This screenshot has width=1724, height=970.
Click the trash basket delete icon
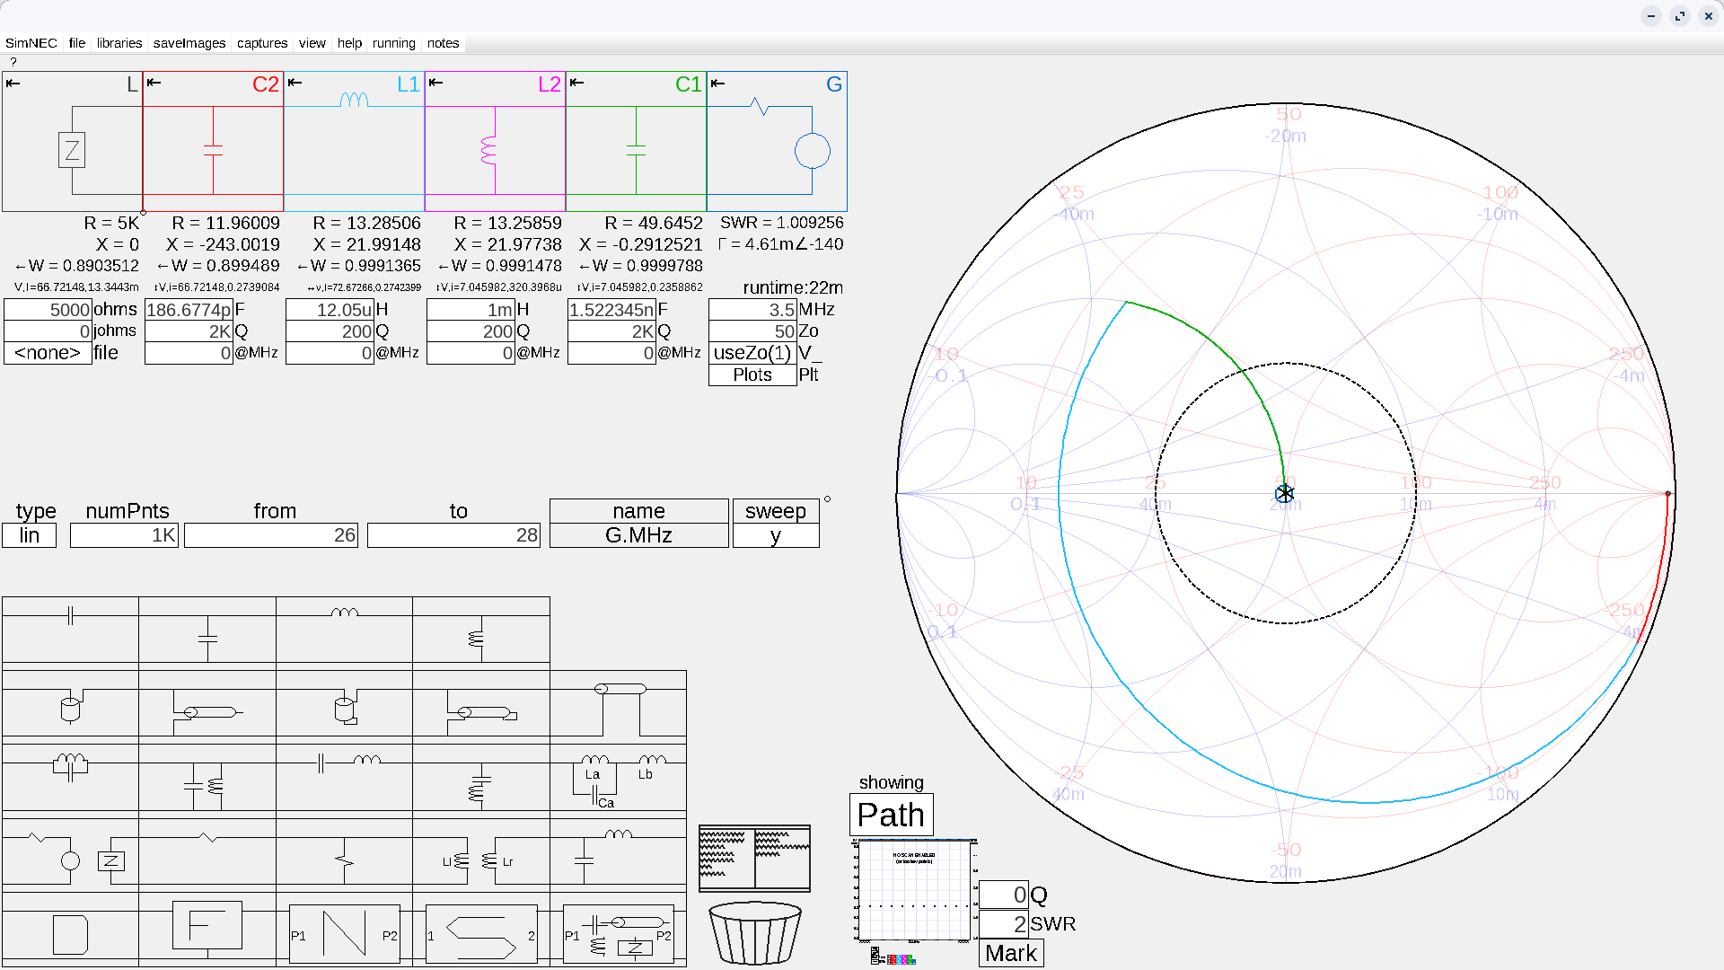tap(754, 933)
